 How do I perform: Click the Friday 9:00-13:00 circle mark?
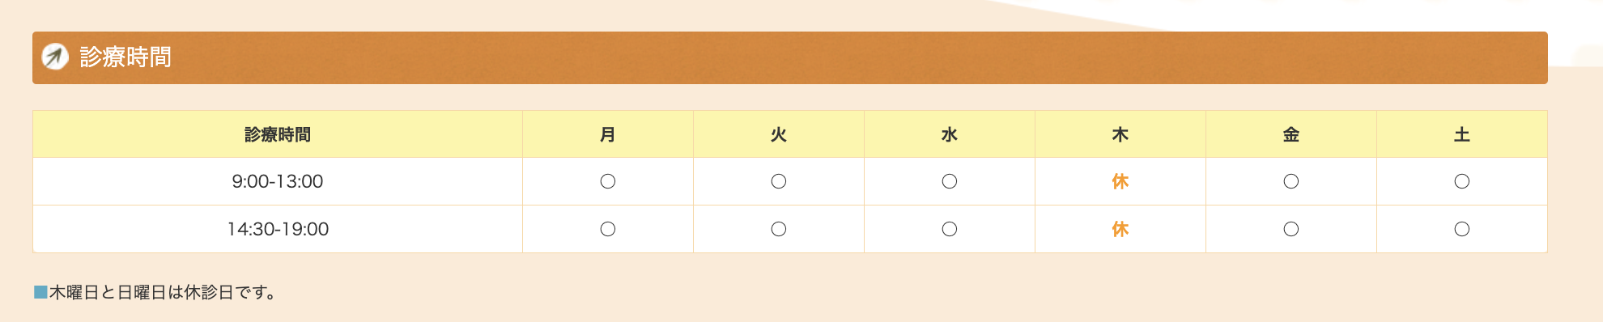[x=1291, y=181]
